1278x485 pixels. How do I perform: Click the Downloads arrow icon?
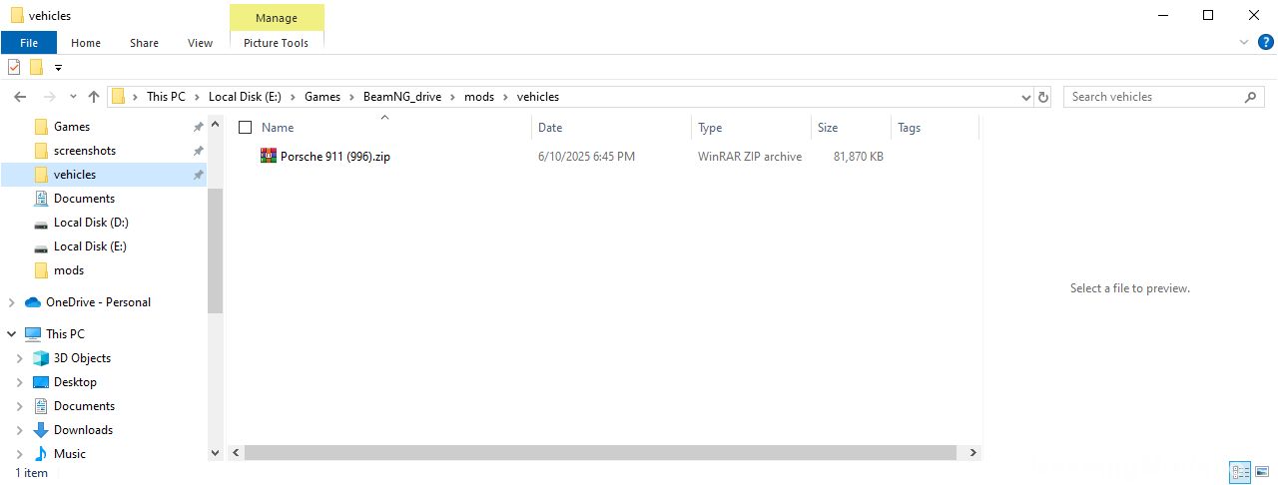[41, 430]
